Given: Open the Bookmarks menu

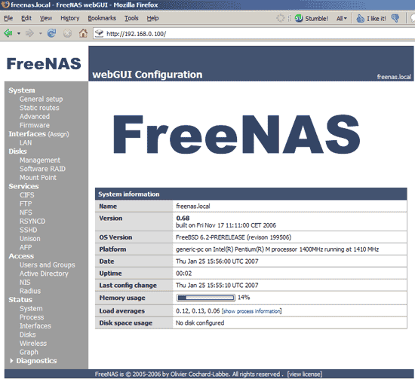Looking at the screenshot, I should [x=102, y=18].
